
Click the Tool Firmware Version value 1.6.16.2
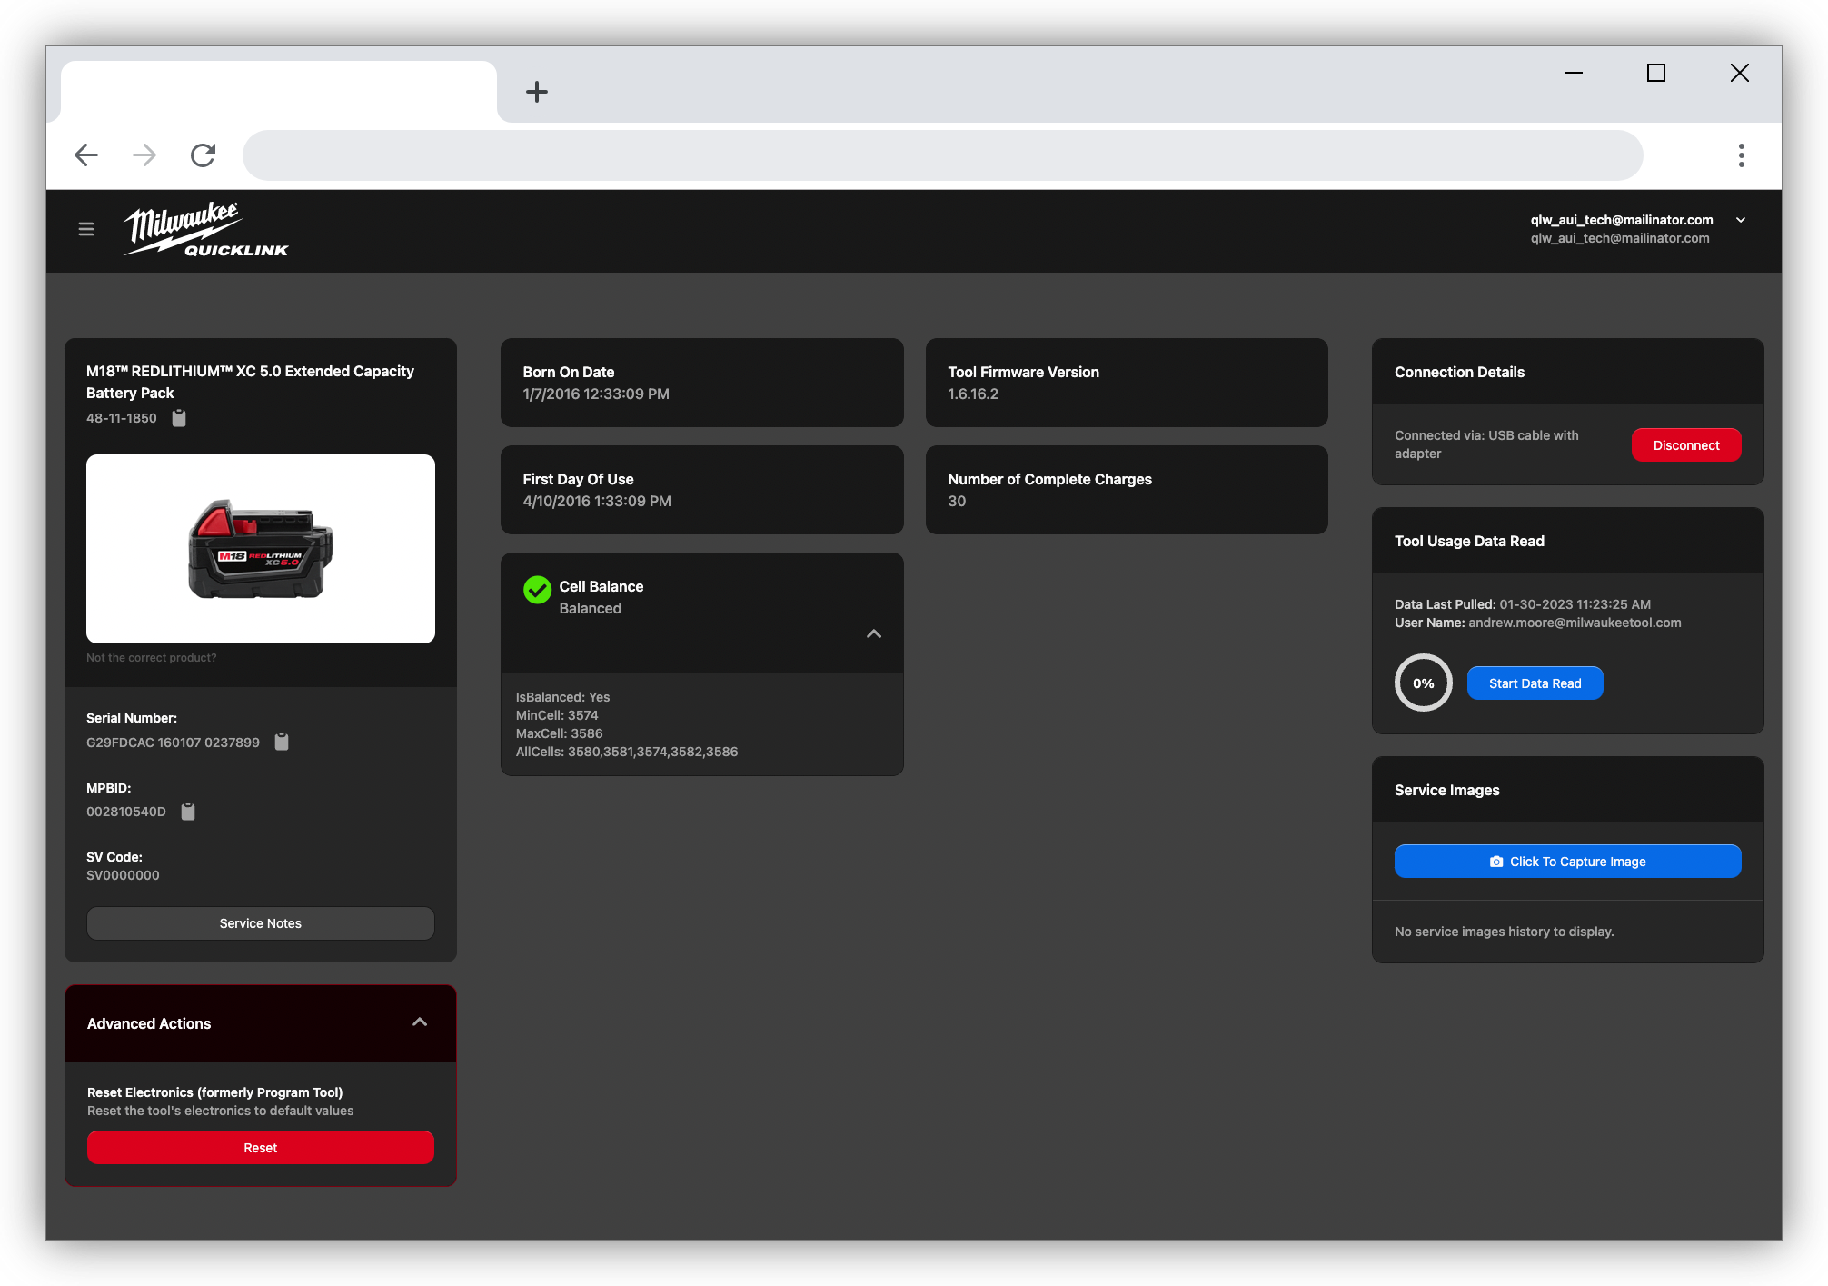(x=973, y=394)
